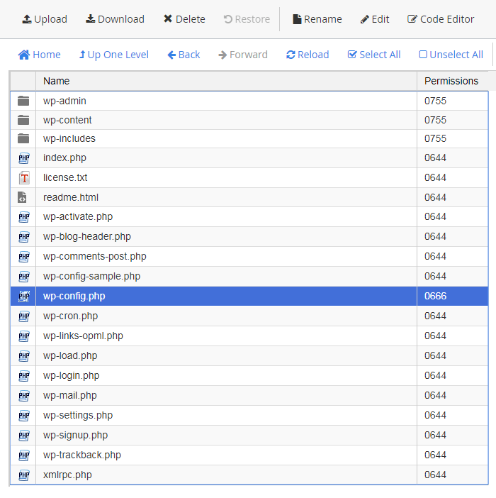Screen dimensions: 496x498
Task: Sort by the Permissions column header
Action: tap(451, 81)
